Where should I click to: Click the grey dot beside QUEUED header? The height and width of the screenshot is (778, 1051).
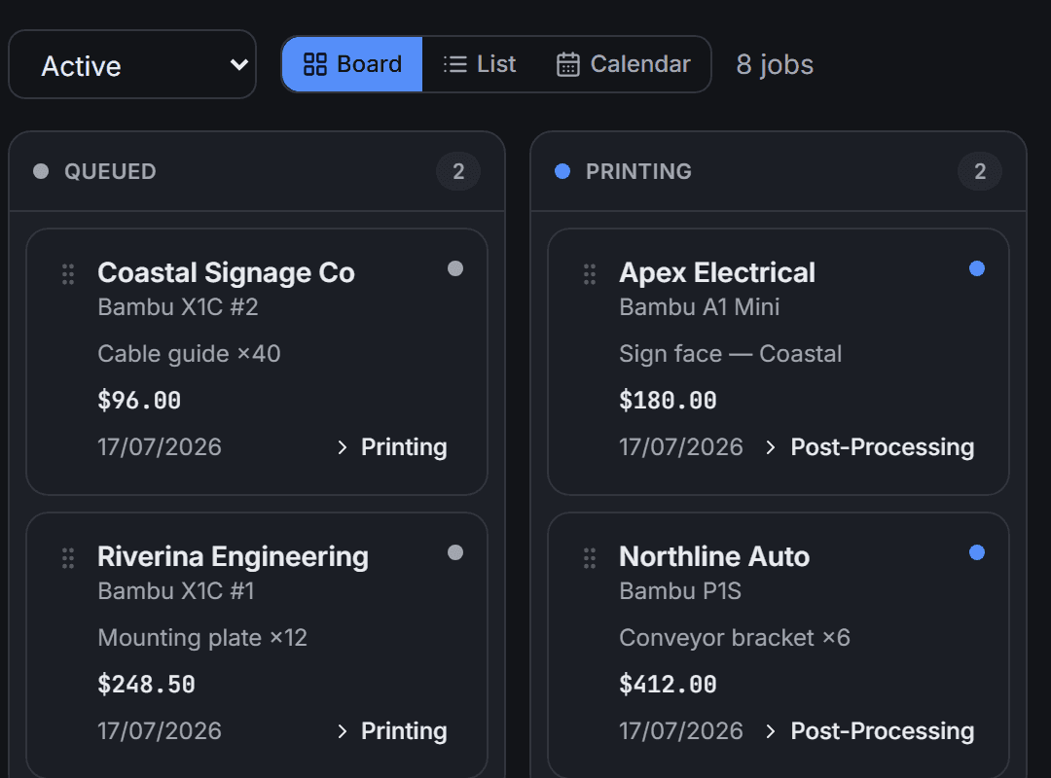(41, 171)
